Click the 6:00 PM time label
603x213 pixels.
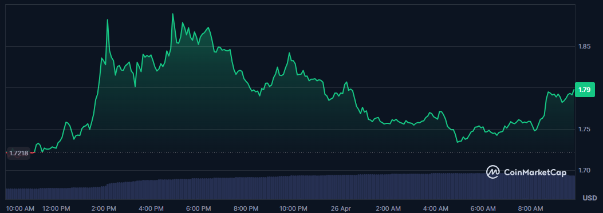[x=199, y=209]
